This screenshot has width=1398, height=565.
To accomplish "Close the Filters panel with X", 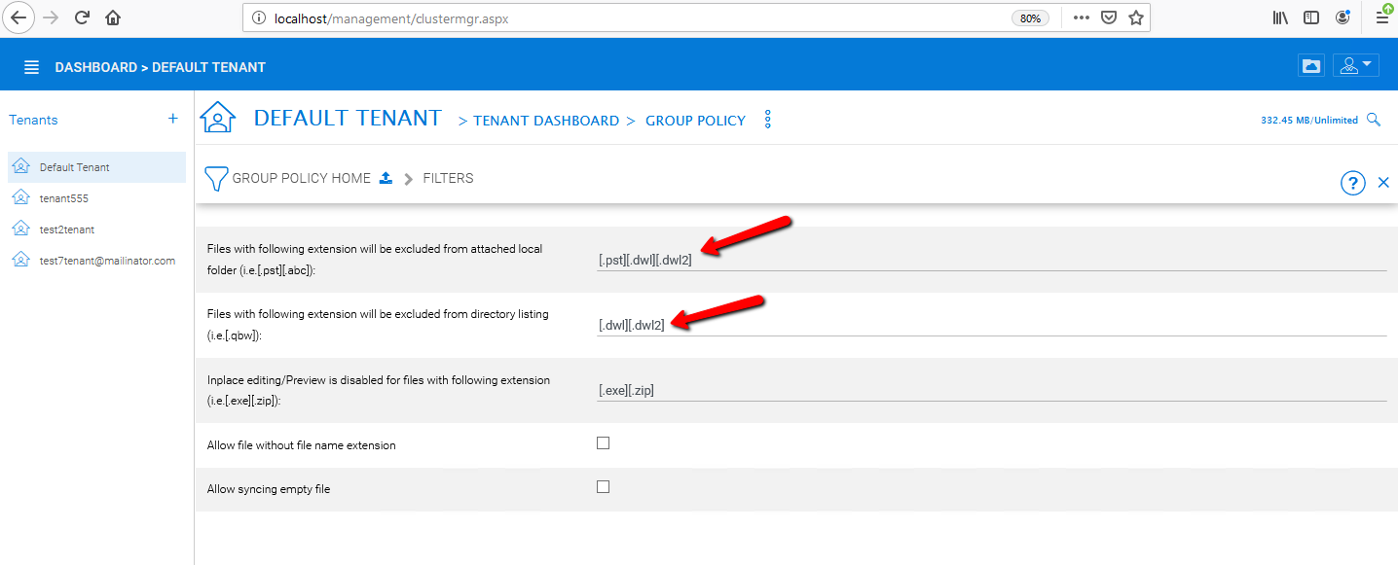I will click(1383, 183).
